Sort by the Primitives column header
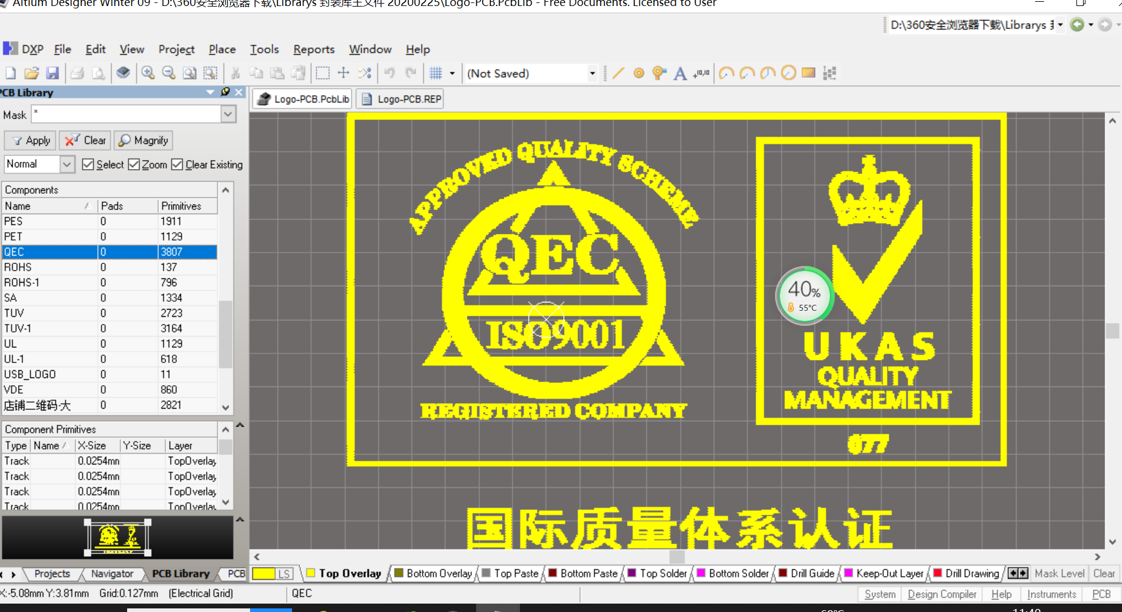The width and height of the screenshot is (1122, 612). [x=187, y=206]
